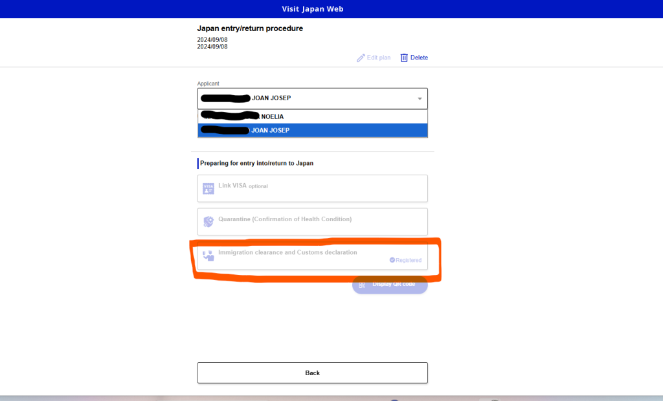Image resolution: width=663 pixels, height=401 pixels.
Task: Click the Link VISA card icon
Action: pos(208,188)
